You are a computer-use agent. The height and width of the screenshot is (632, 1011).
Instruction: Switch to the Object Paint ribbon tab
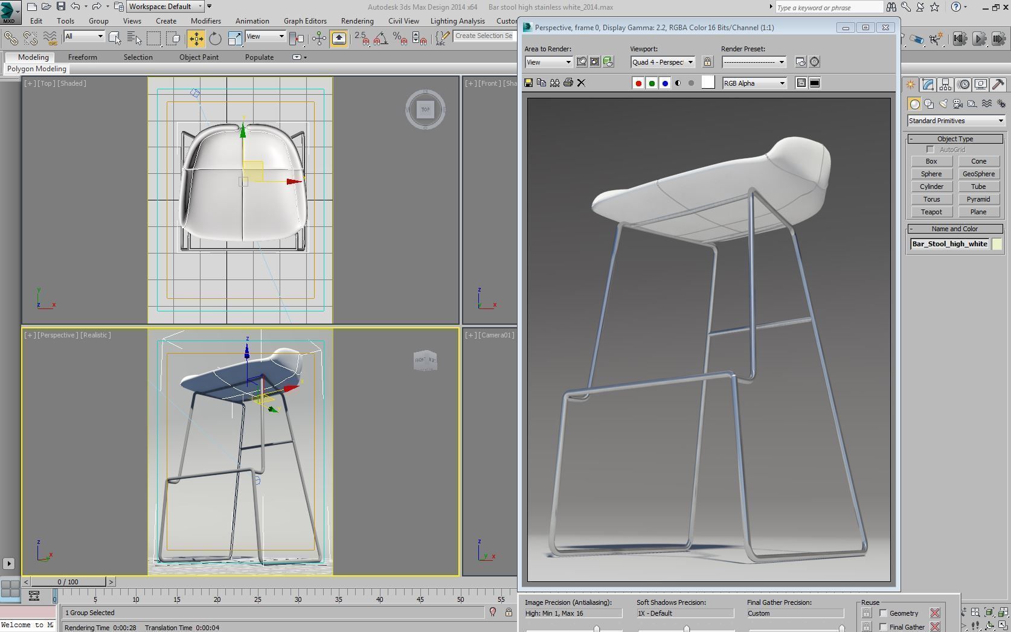(x=199, y=57)
